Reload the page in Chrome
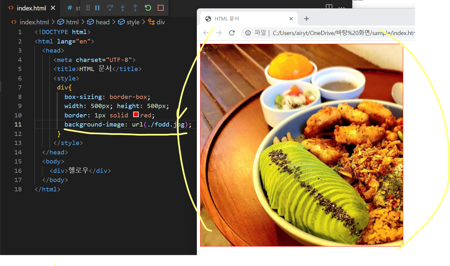Image resolution: width=450 pixels, height=266 pixels. [x=232, y=33]
